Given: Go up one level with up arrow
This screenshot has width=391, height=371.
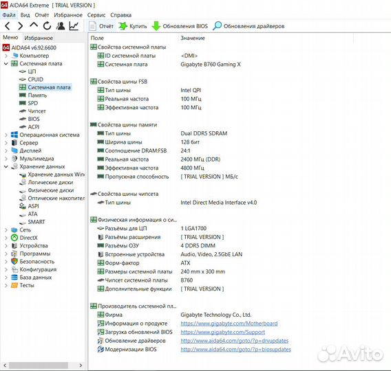Looking at the screenshot, I should click(34, 25).
